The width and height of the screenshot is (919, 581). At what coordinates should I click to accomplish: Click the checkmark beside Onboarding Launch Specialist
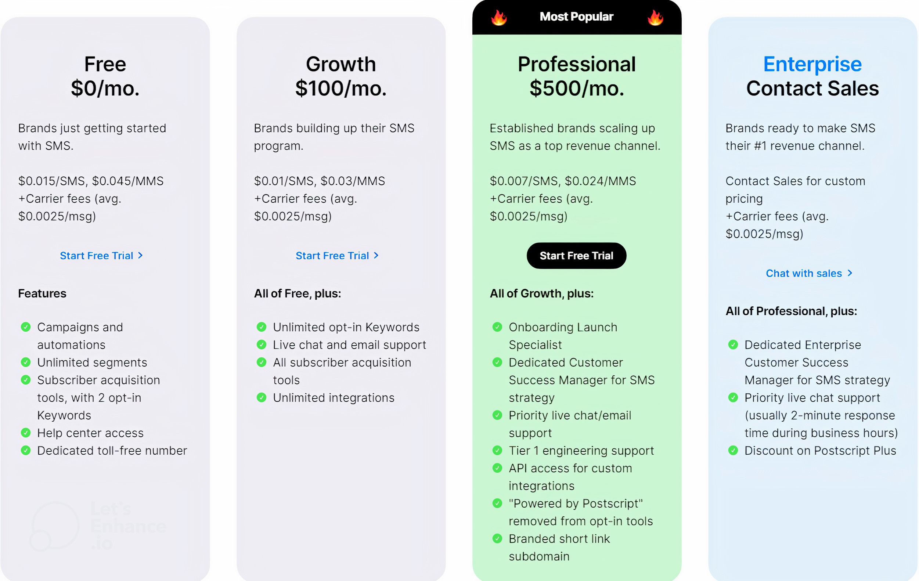click(x=497, y=326)
